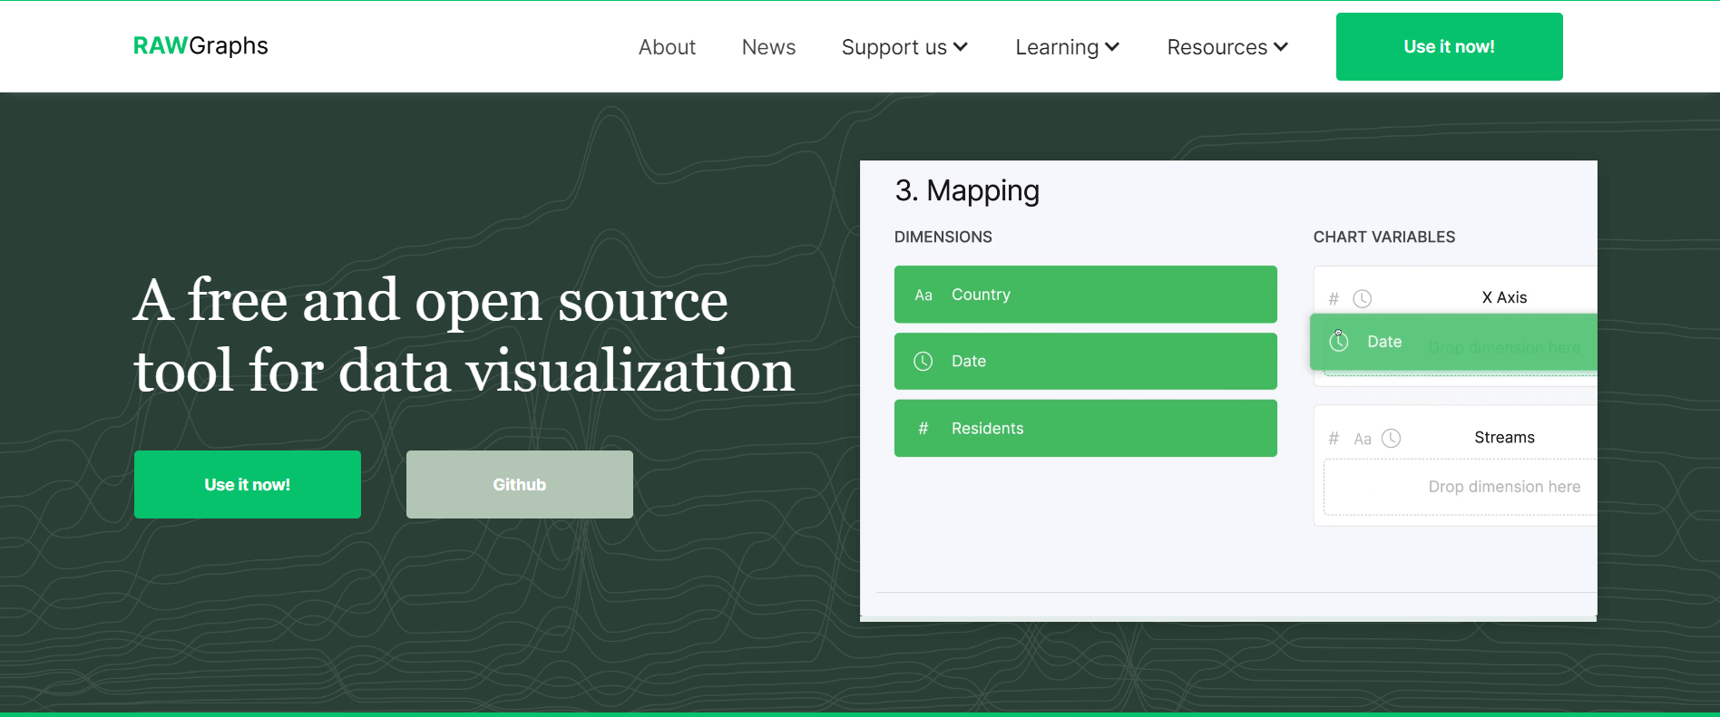Select the Date dimension in the list
Screen dimensions: 1720x717
pyautogui.click(x=1085, y=361)
